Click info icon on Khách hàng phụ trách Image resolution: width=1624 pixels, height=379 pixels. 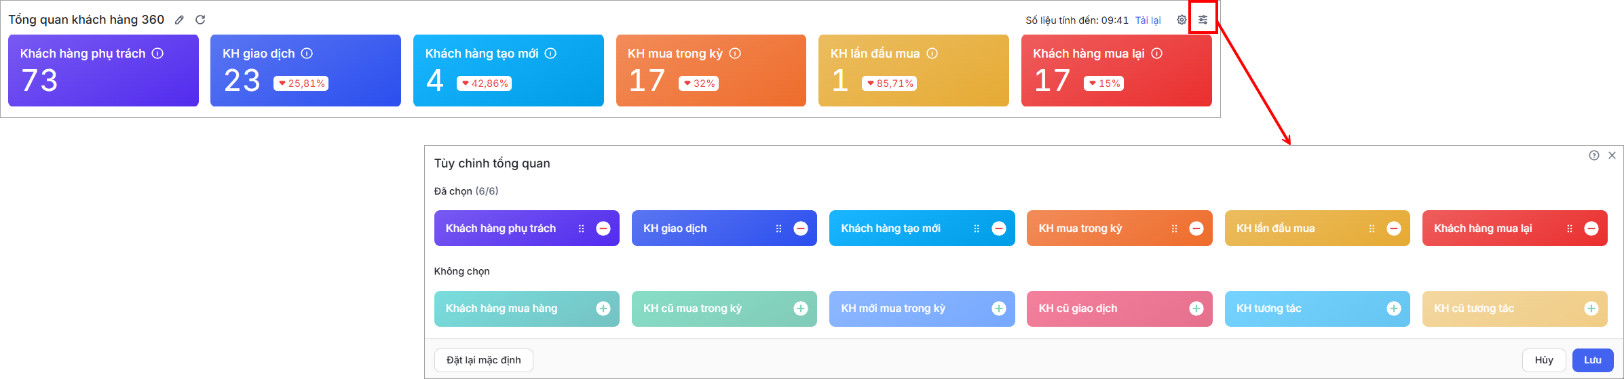point(157,53)
